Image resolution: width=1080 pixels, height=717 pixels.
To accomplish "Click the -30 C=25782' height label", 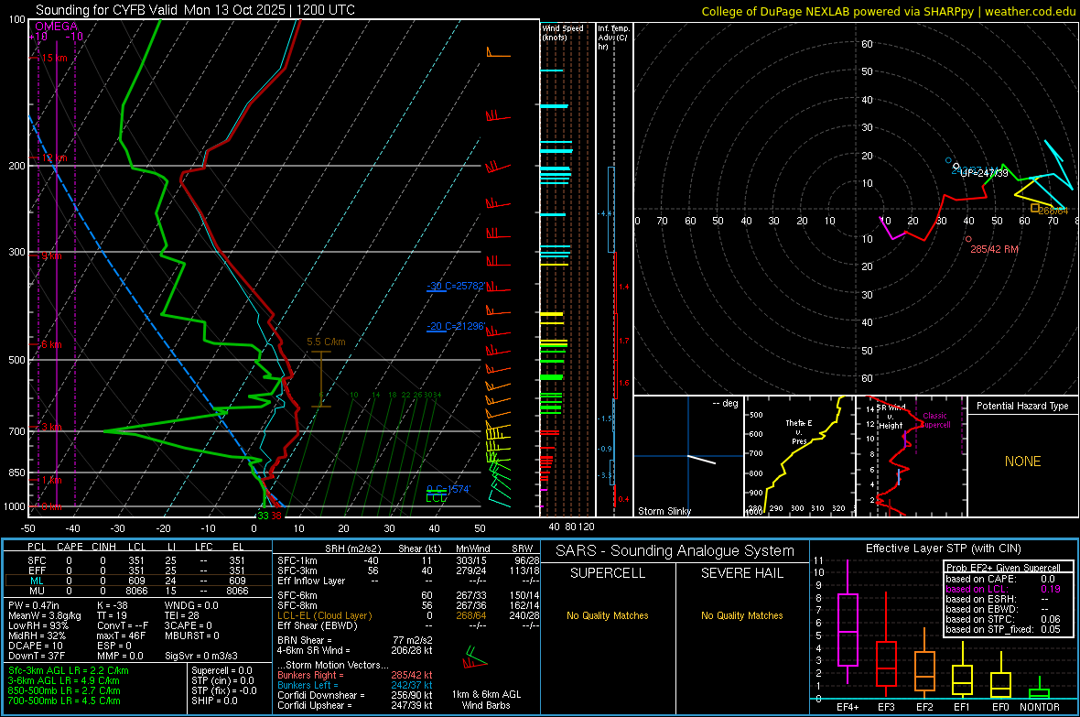I will pos(457,286).
